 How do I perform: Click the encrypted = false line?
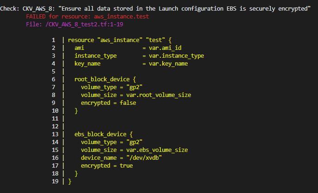tap(109, 103)
